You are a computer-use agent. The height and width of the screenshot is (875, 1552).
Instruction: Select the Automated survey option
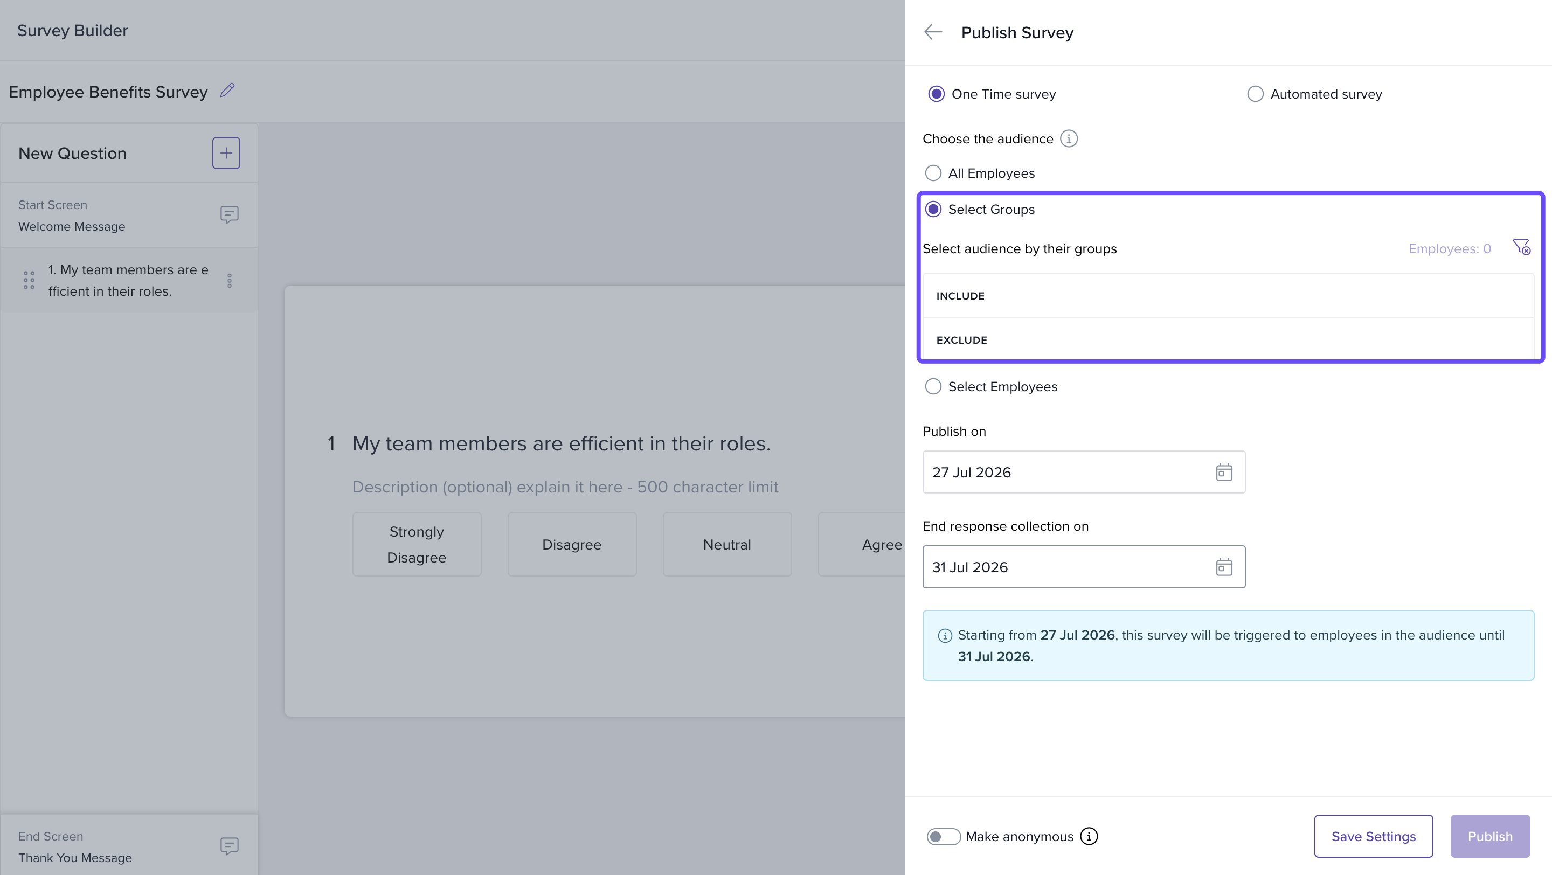click(x=1314, y=94)
